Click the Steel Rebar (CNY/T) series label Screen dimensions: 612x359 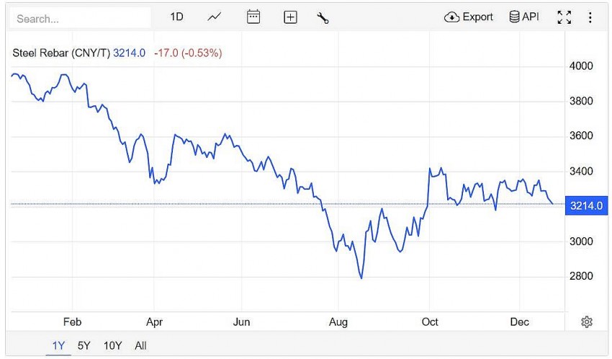click(x=61, y=53)
